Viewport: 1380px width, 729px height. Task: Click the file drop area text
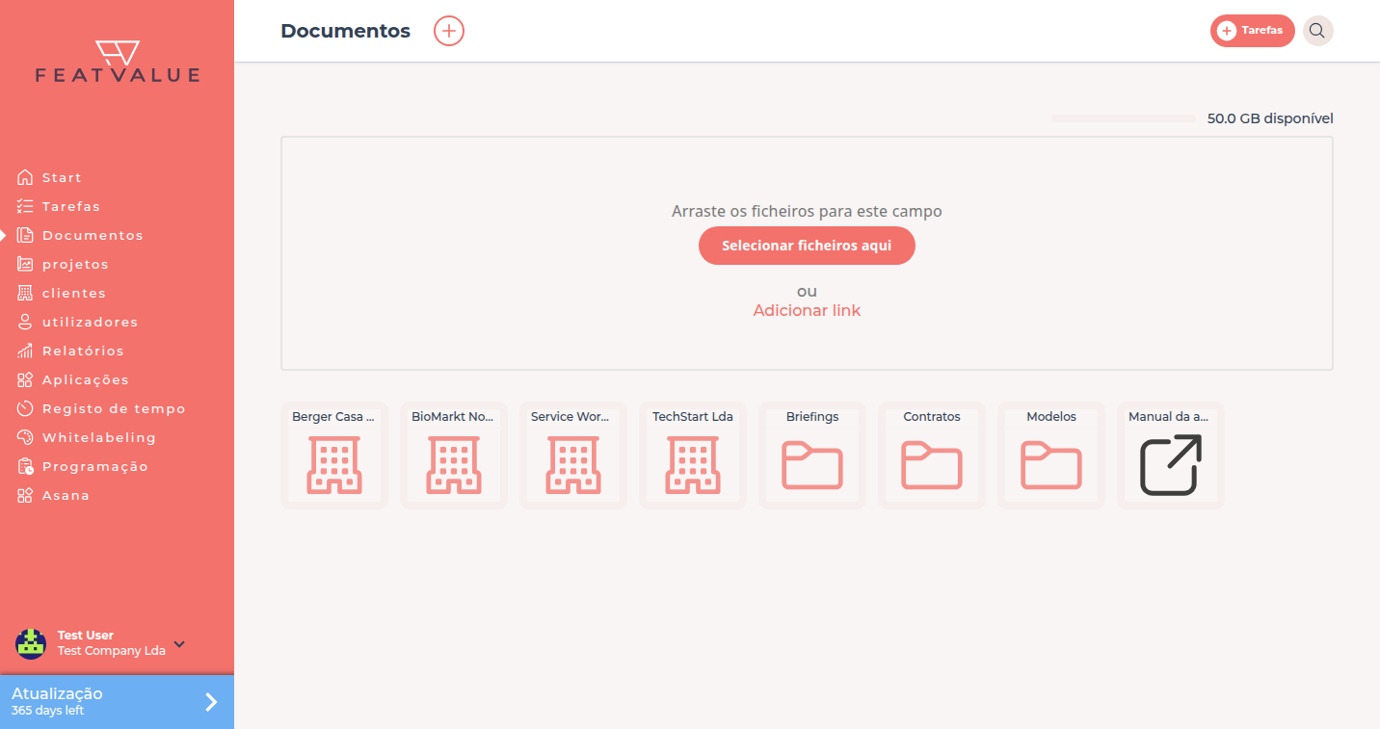click(x=807, y=211)
